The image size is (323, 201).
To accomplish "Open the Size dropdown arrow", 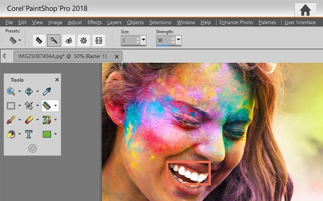I will (x=144, y=39).
